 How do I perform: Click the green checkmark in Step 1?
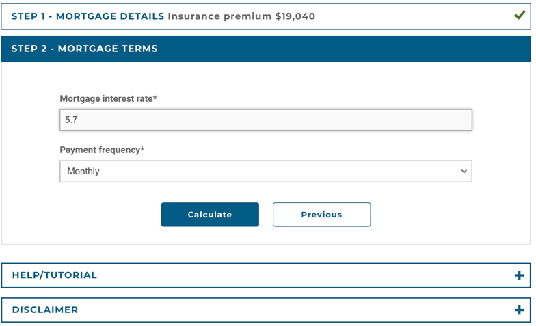coord(520,15)
